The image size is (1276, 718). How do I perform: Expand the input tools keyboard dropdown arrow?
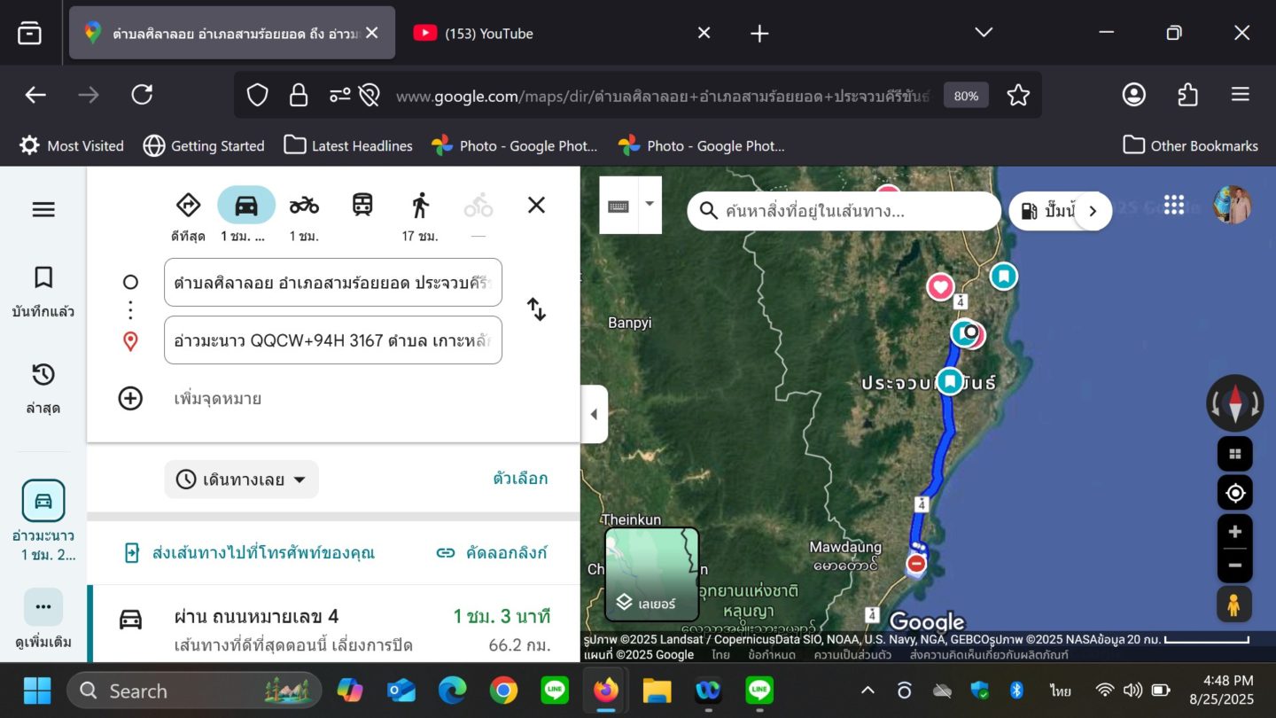[650, 204]
